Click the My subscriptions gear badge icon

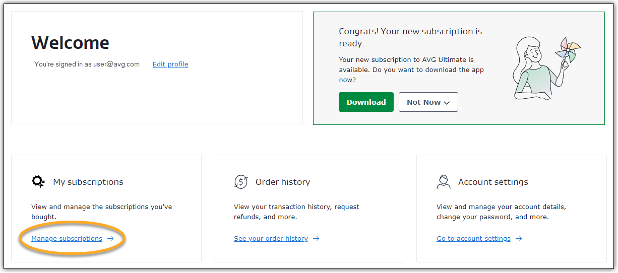[38, 182]
